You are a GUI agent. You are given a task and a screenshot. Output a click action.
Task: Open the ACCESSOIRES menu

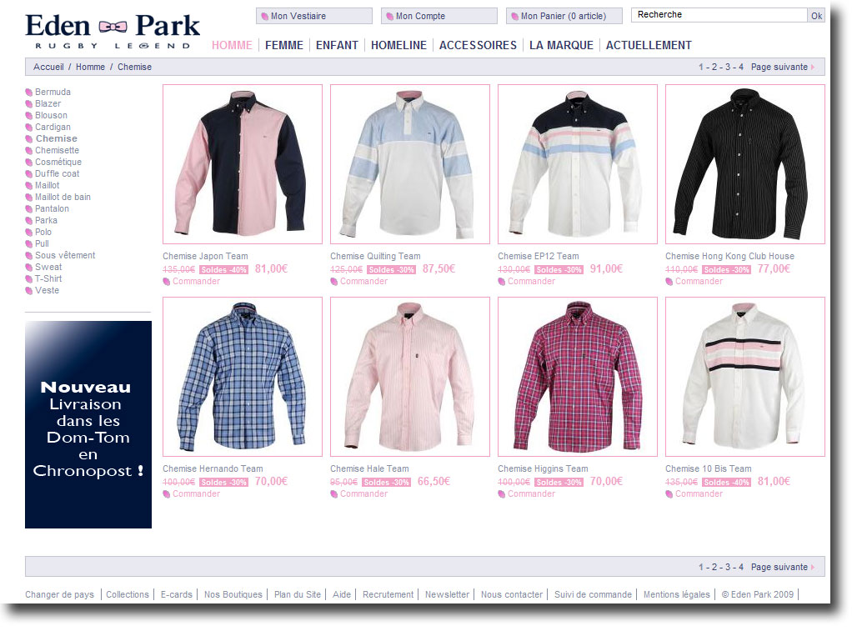click(x=479, y=45)
